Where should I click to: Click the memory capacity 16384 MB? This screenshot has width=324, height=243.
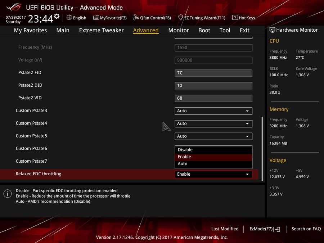click(x=278, y=143)
